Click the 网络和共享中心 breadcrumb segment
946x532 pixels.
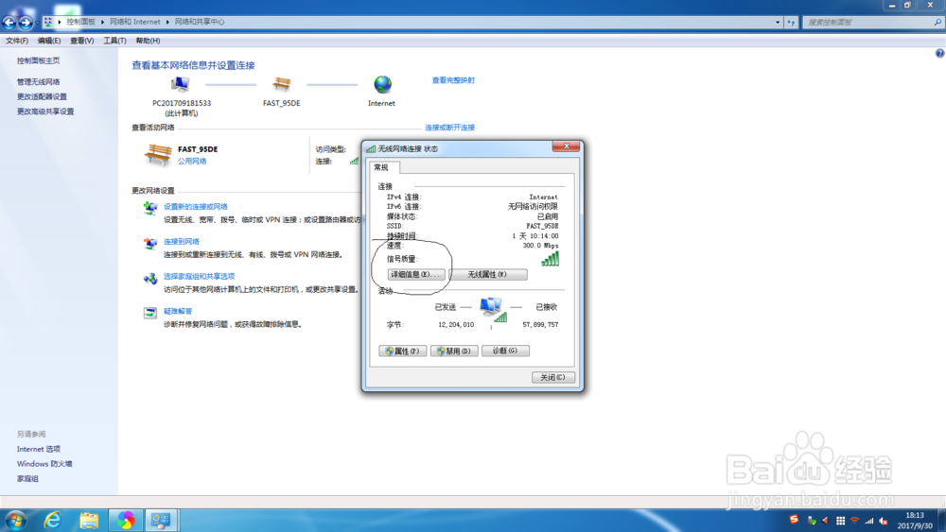click(200, 22)
